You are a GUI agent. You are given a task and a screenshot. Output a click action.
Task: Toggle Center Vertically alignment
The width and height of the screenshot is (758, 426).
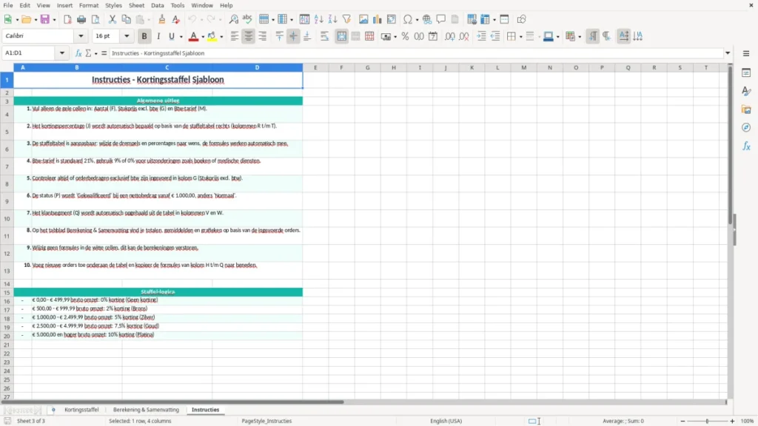(293, 36)
